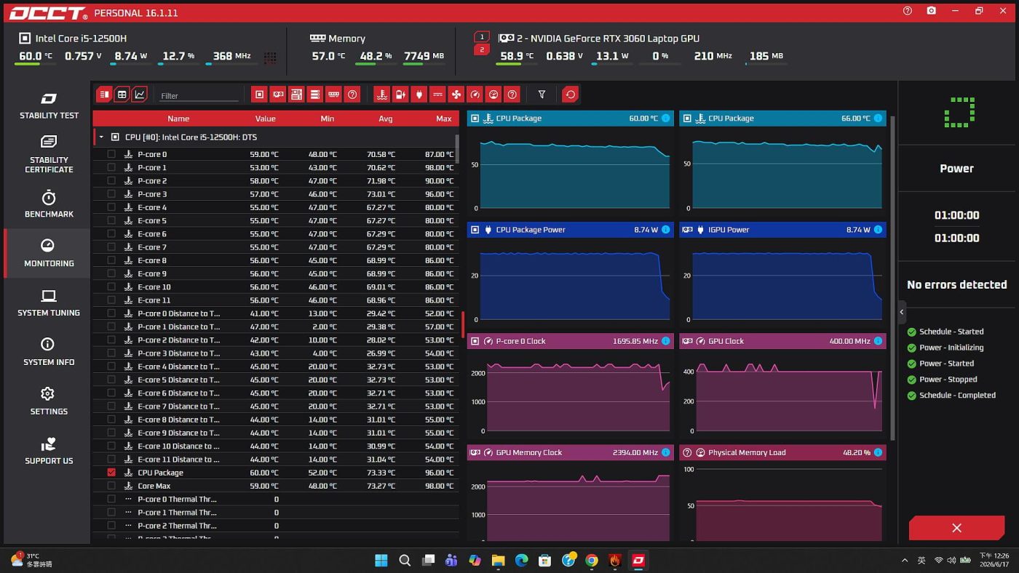Click the funnel filter icon
1019x573 pixels.
pyautogui.click(x=542, y=95)
